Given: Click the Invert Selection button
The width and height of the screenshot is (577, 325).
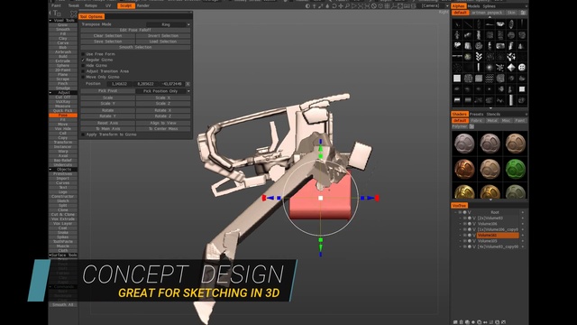Looking at the screenshot, I should point(163,36).
